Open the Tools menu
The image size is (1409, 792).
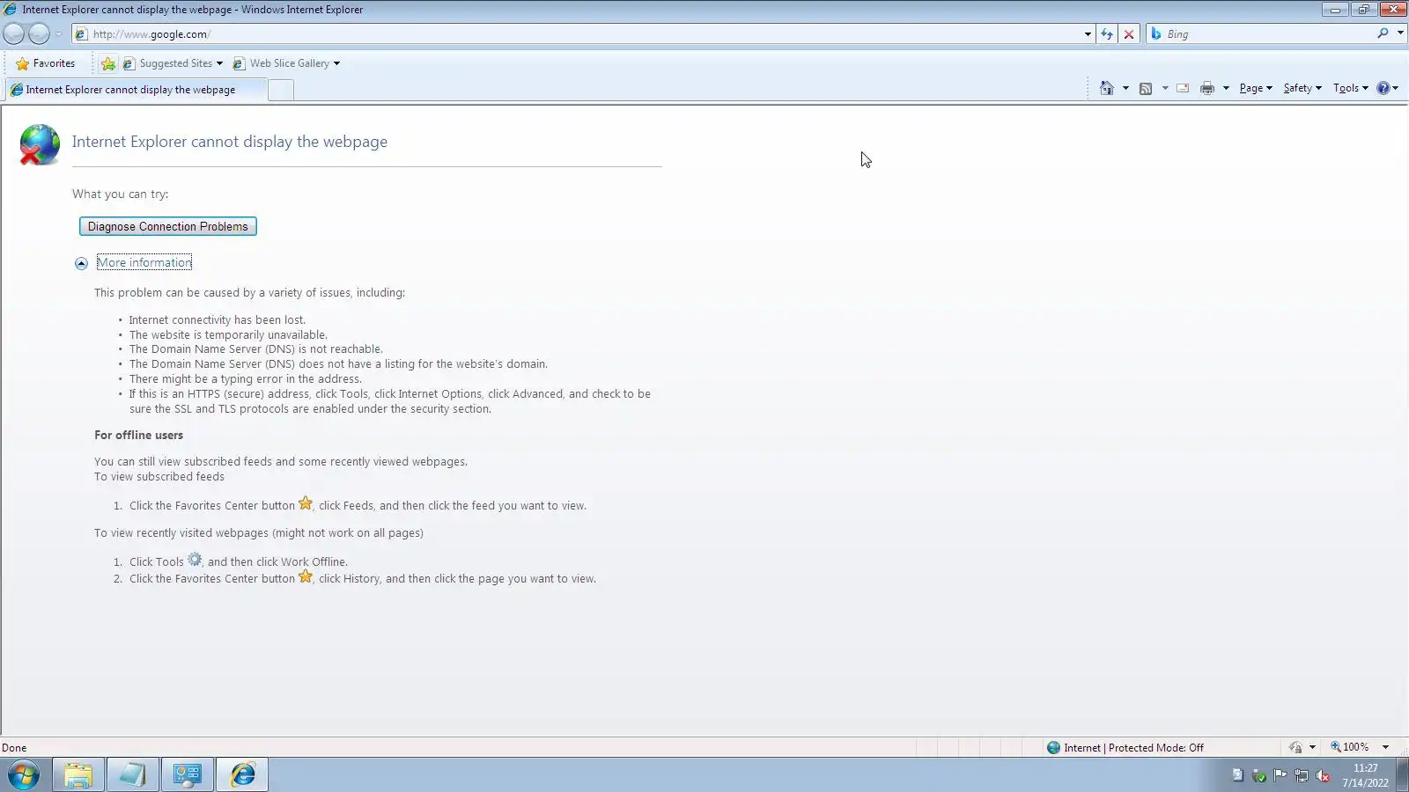point(1351,88)
